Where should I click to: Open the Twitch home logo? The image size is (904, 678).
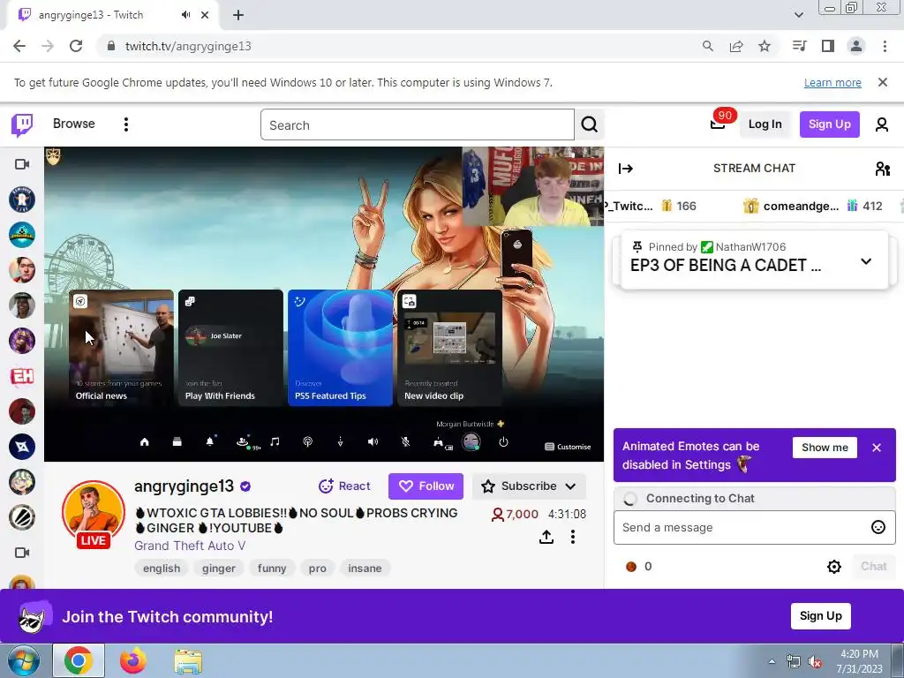[22, 124]
